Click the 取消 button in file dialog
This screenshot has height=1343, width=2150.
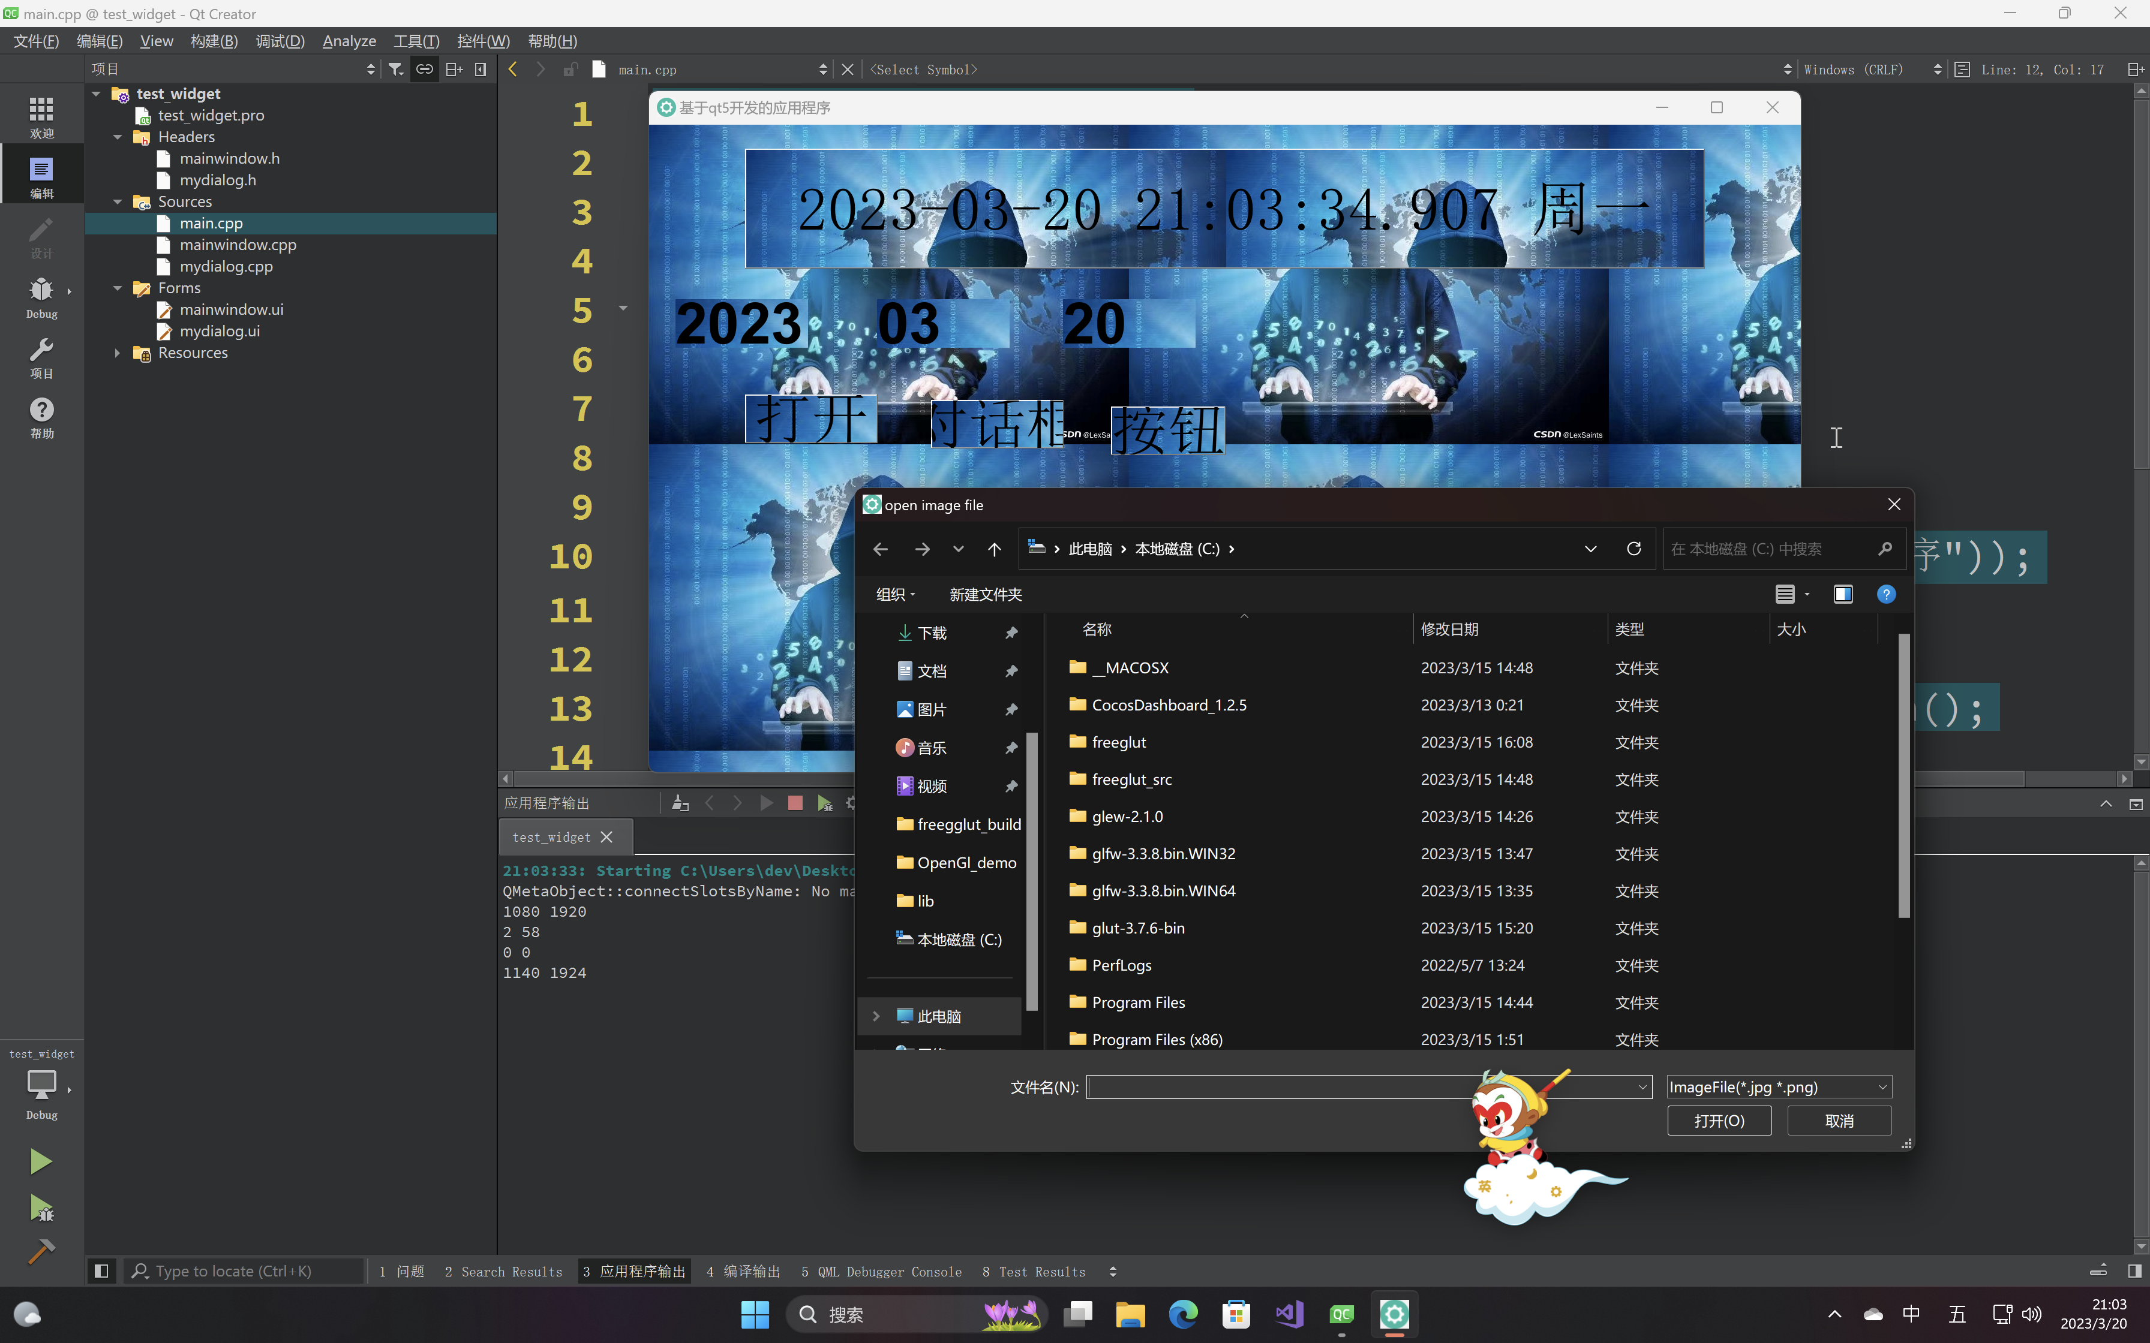tap(1838, 1121)
